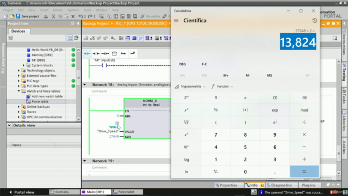Click the calculator minus key

[x=304, y=147]
